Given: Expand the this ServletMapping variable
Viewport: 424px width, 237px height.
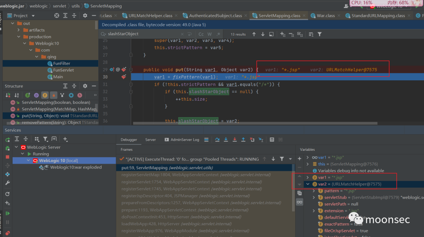Looking at the screenshot, I should (x=307, y=164).
